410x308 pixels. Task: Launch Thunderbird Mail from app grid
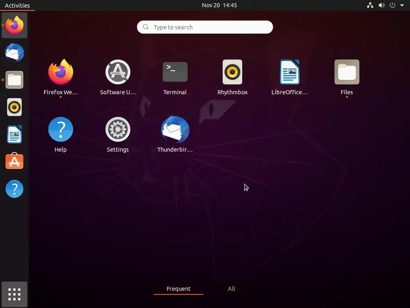click(x=175, y=135)
